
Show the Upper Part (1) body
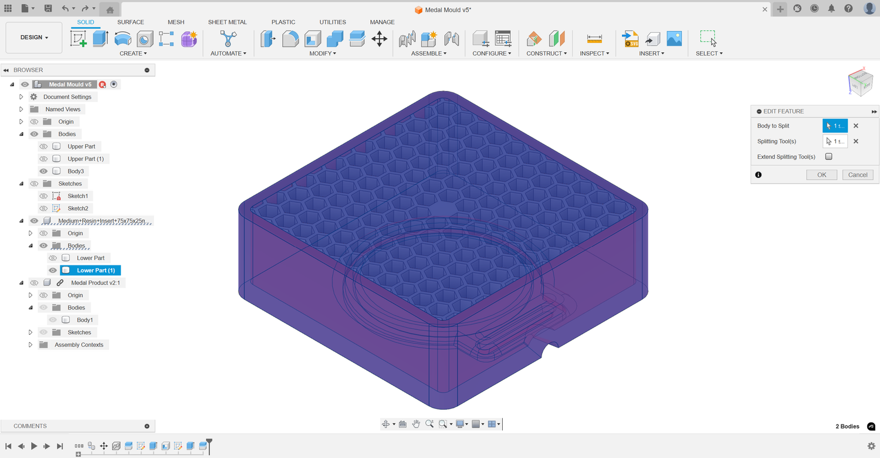[x=43, y=159]
